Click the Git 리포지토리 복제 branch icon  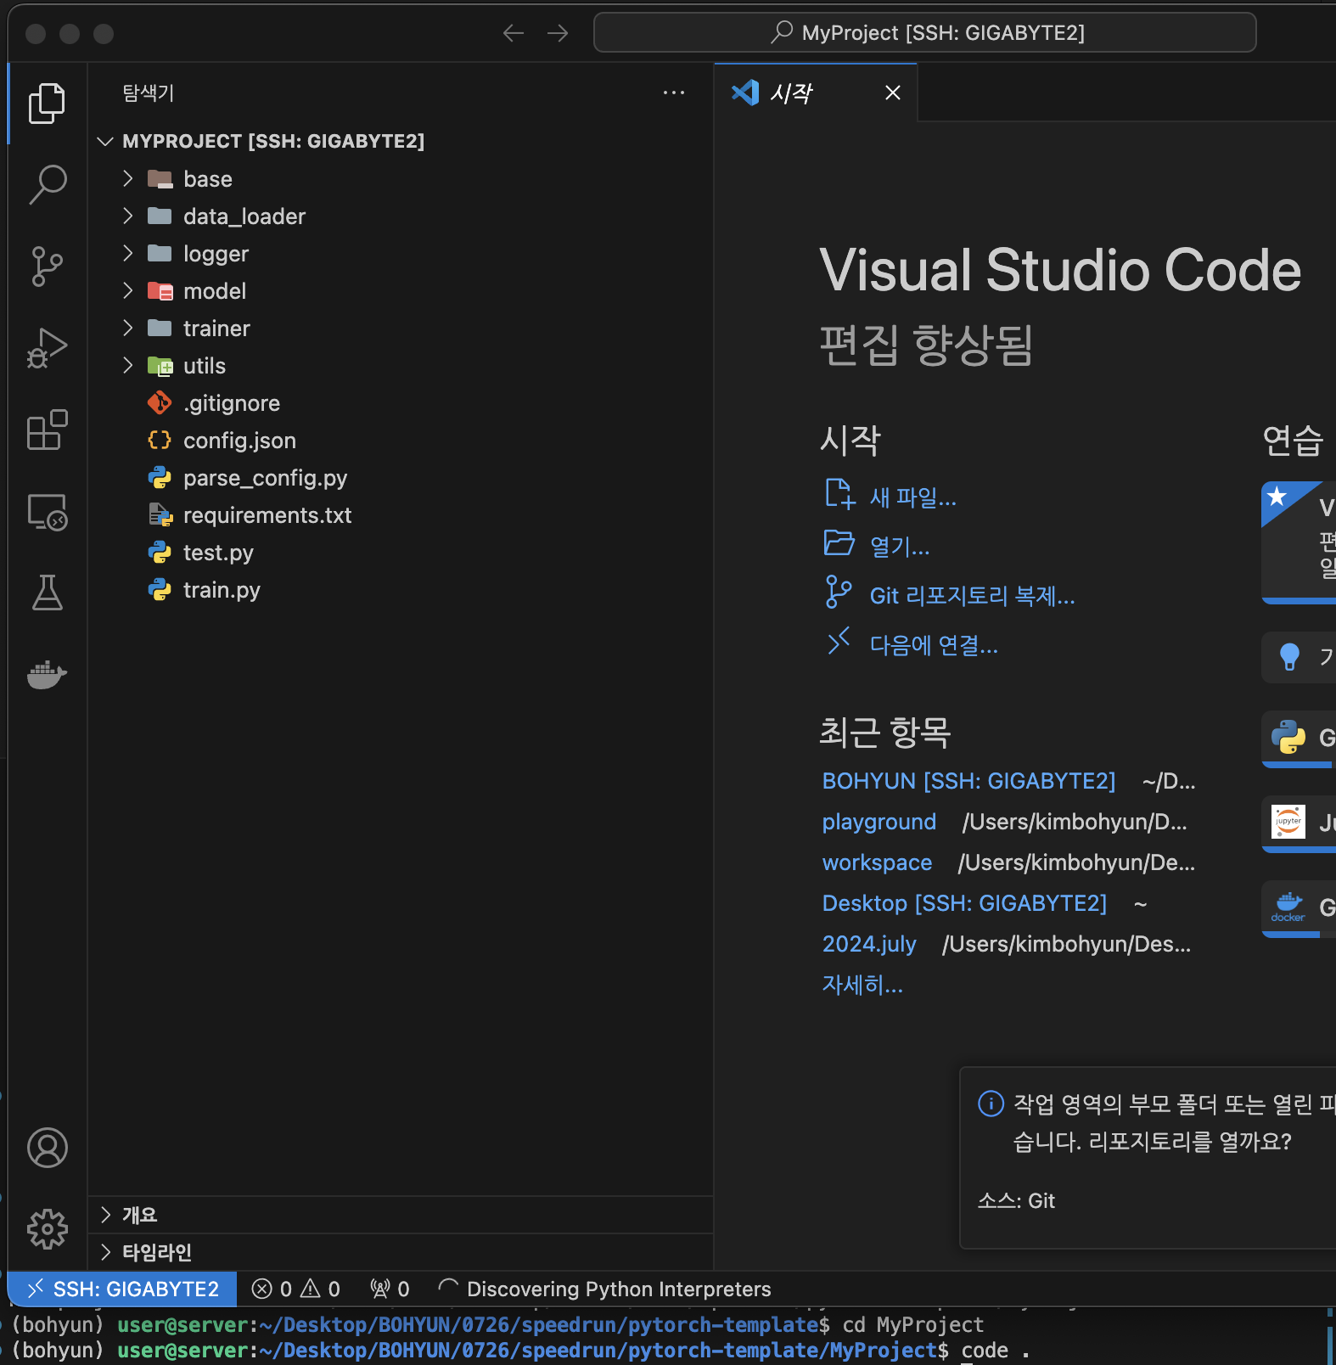839,592
